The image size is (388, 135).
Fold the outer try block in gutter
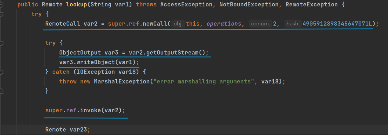(x=2, y=14)
